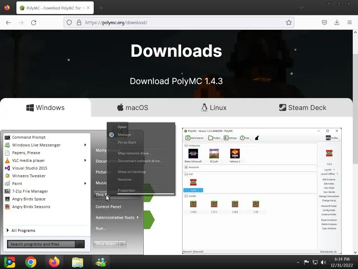Click the Chrome icon in the taskbar
Screen dimensions: 358x269
click(x=31, y=262)
